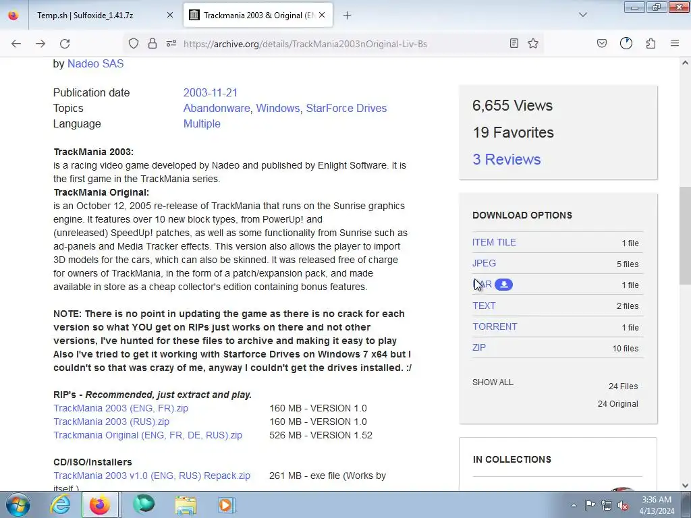Click scrollbar down arrow
691x518 pixels.
[685, 486]
